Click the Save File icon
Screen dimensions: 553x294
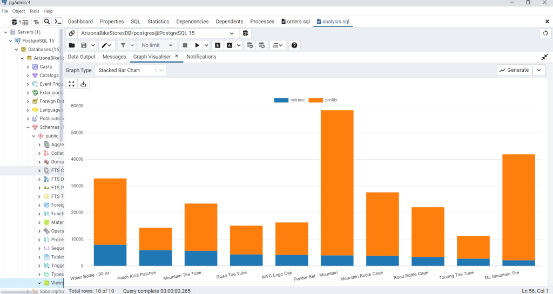click(84, 45)
